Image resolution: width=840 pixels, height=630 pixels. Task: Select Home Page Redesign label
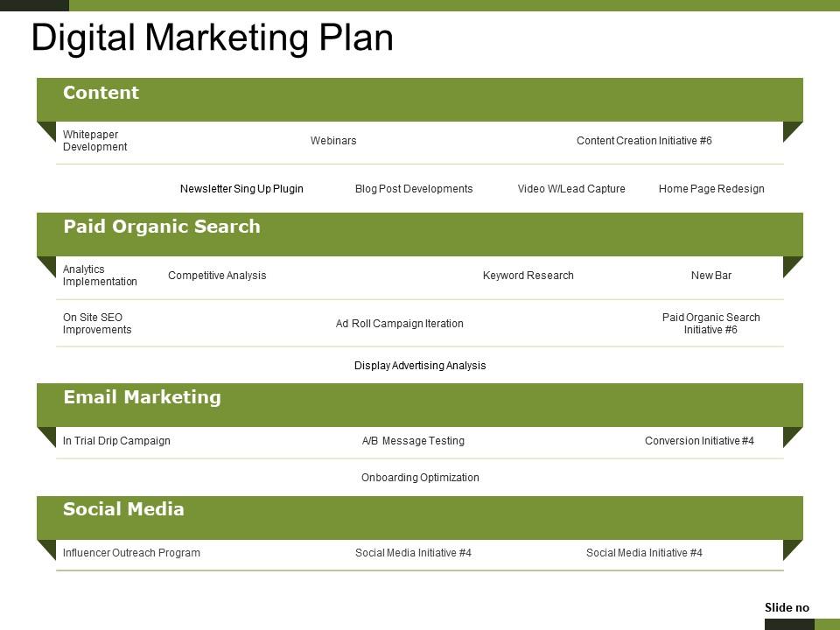[711, 189]
